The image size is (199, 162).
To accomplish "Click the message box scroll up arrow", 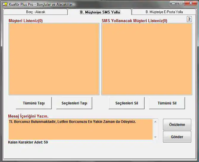I will coord(155,122).
